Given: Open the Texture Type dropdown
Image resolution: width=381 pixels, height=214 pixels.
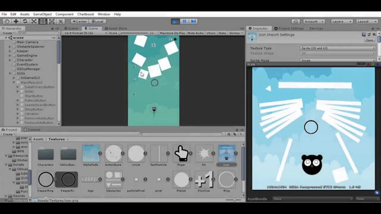Looking at the screenshot, I should point(338,48).
